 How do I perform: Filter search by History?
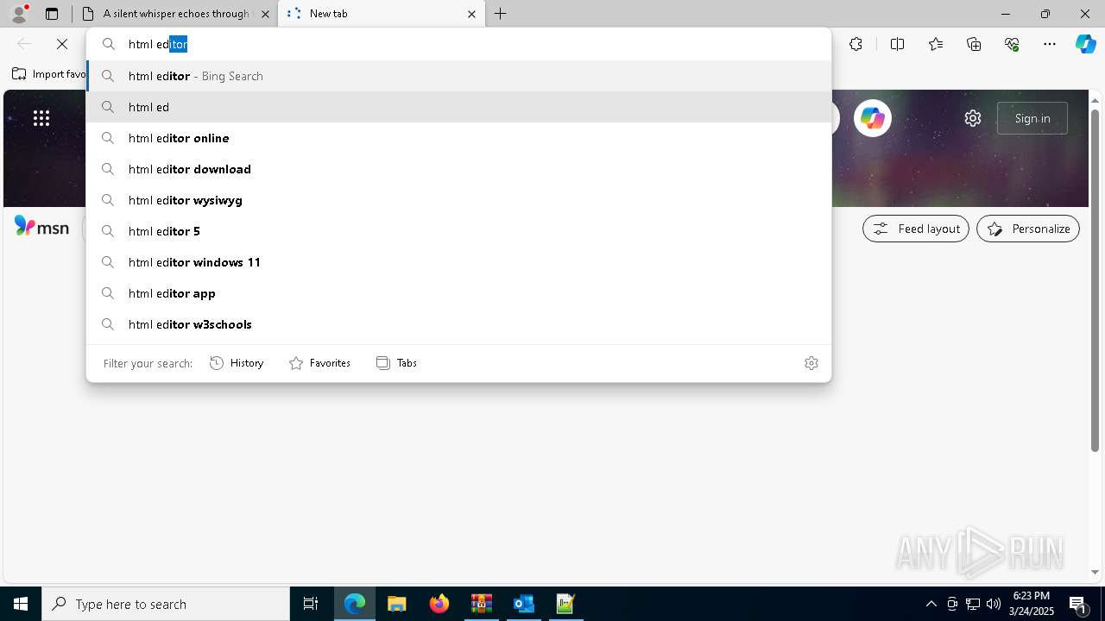pos(237,363)
